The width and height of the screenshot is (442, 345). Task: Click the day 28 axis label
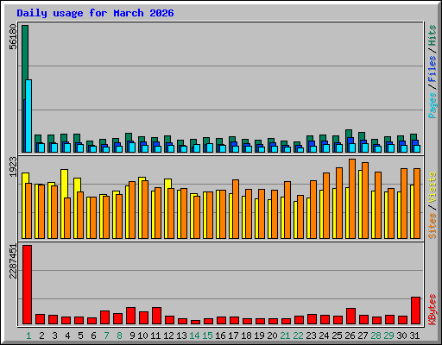click(376, 336)
